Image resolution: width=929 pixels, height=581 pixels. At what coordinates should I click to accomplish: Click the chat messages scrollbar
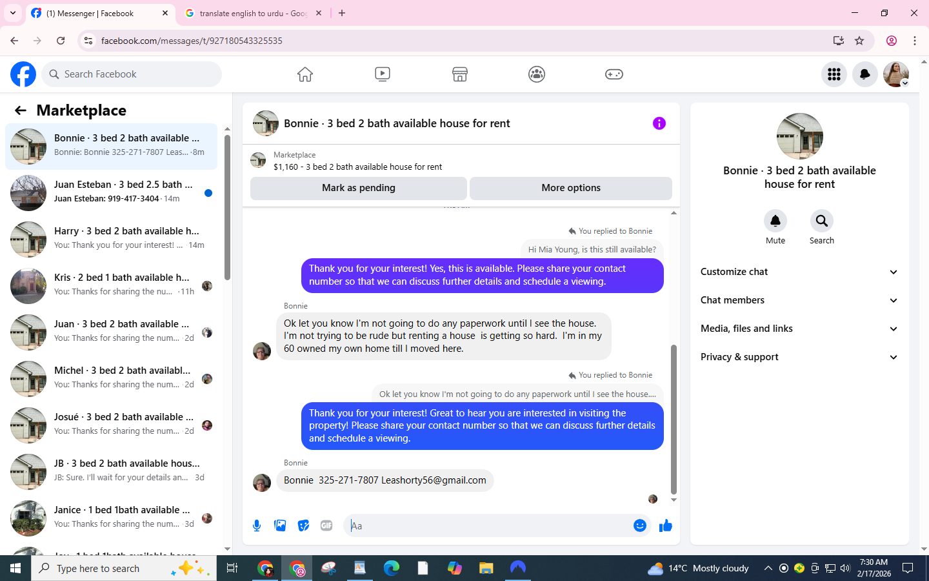674,420
